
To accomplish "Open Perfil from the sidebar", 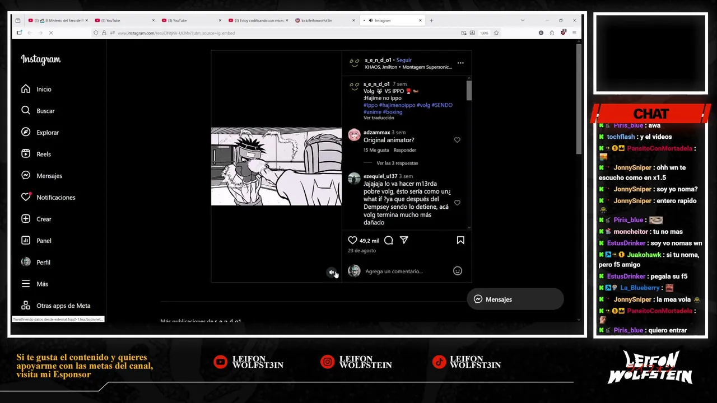I will (x=36, y=262).
